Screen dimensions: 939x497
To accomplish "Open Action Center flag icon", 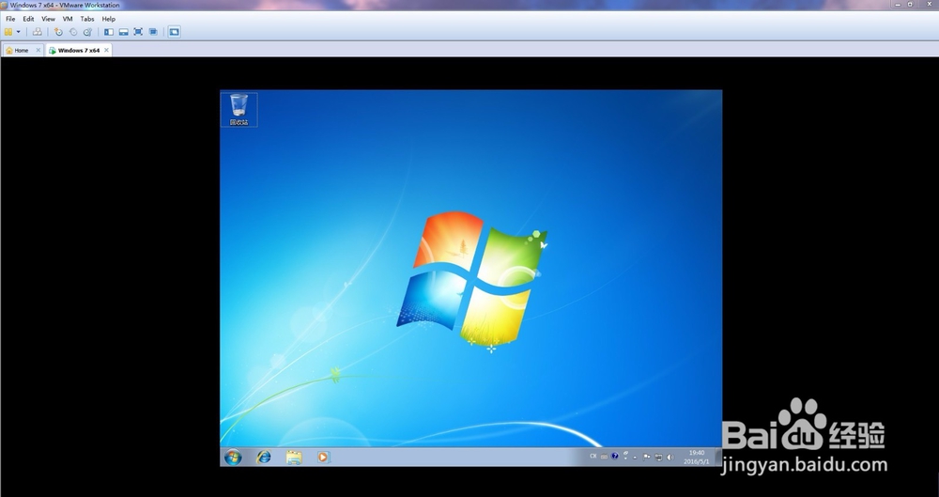I will (x=647, y=457).
